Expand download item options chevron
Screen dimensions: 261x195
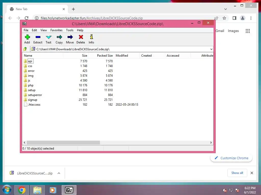[59, 173]
